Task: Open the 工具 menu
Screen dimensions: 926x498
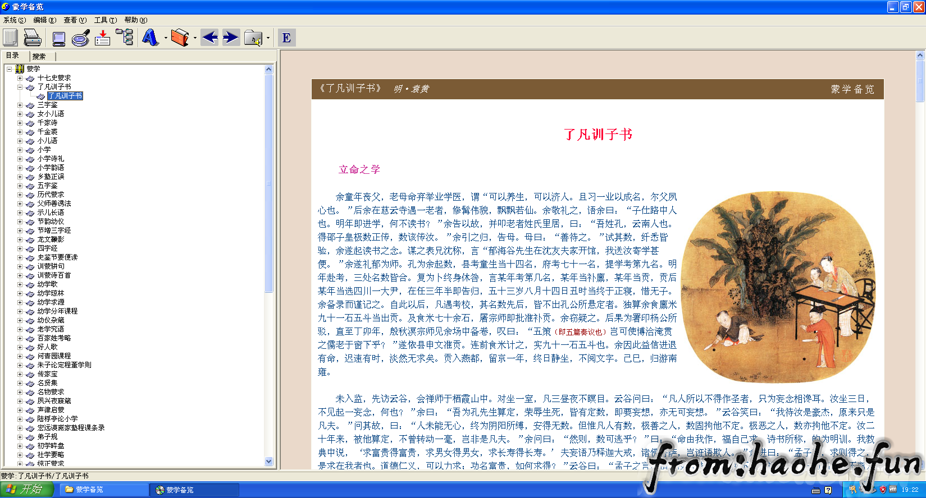Action: point(105,20)
